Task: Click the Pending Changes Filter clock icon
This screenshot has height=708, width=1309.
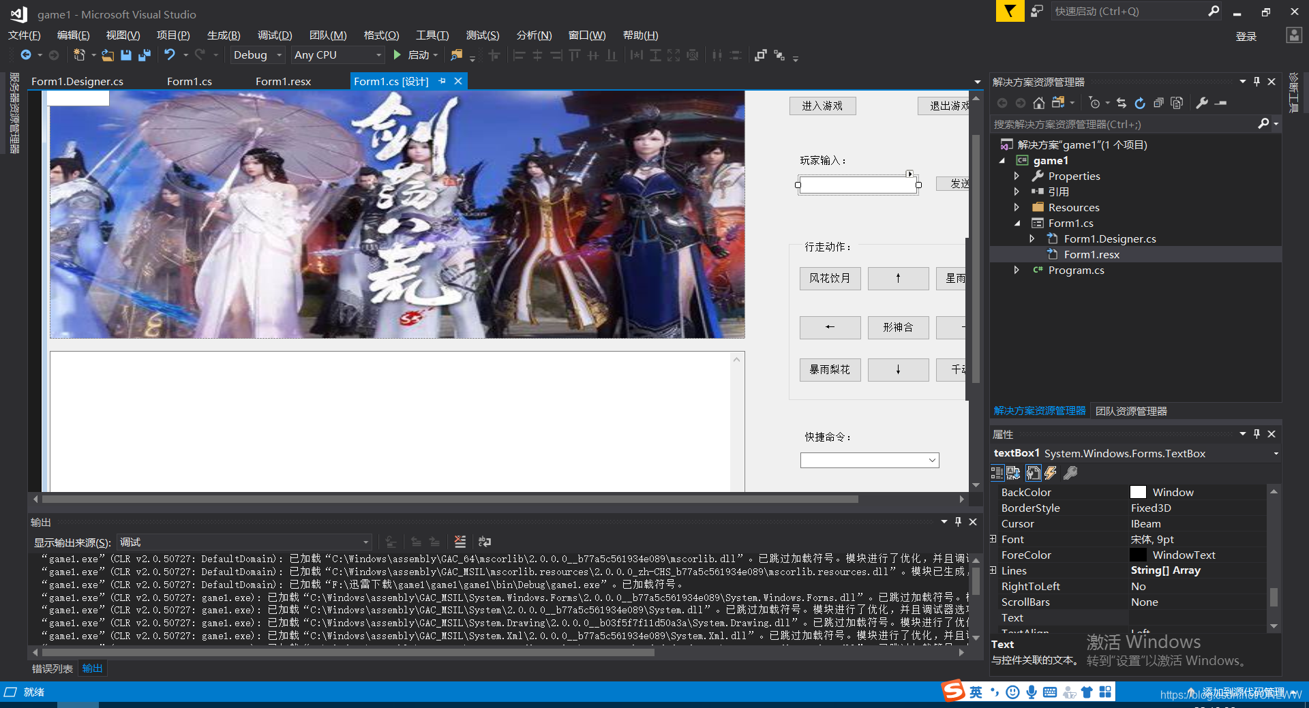Action: tap(1094, 103)
